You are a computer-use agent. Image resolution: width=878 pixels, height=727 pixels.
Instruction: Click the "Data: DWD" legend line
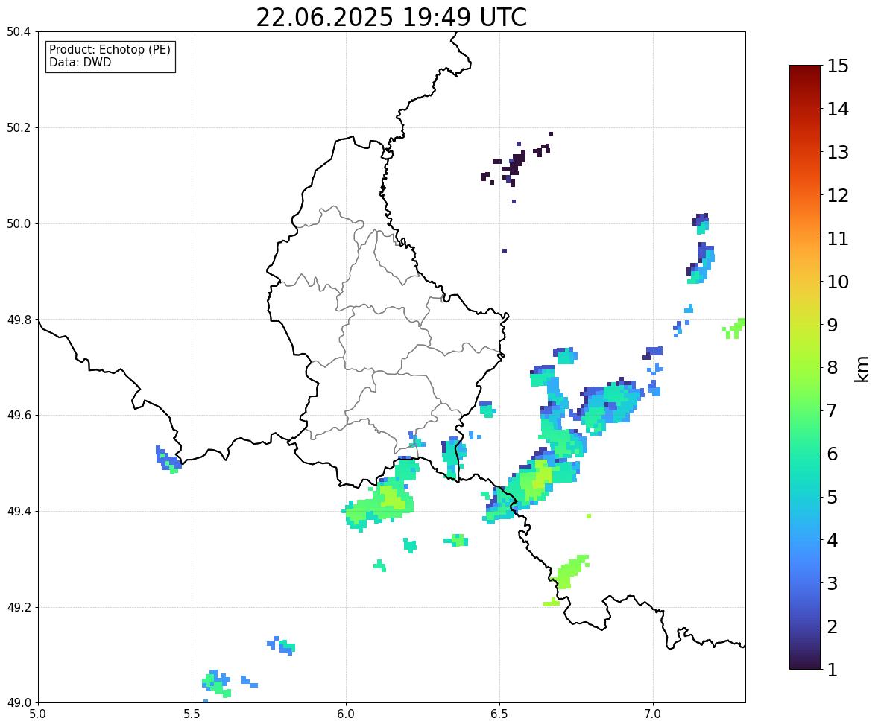point(80,62)
